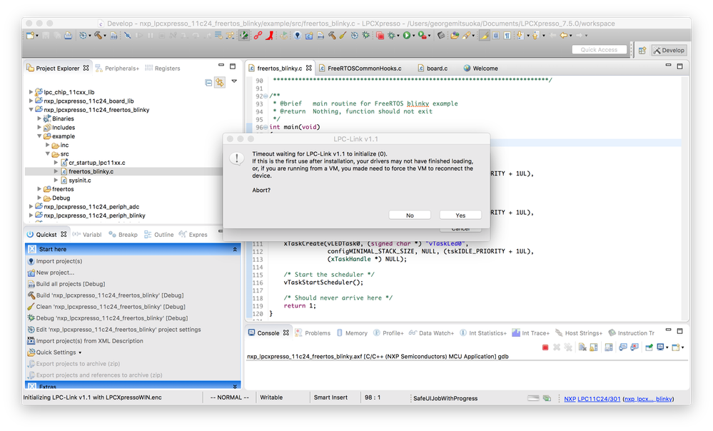Click the red chain link toolbar icon
Viewport: 713px width, 431px height.
point(258,36)
